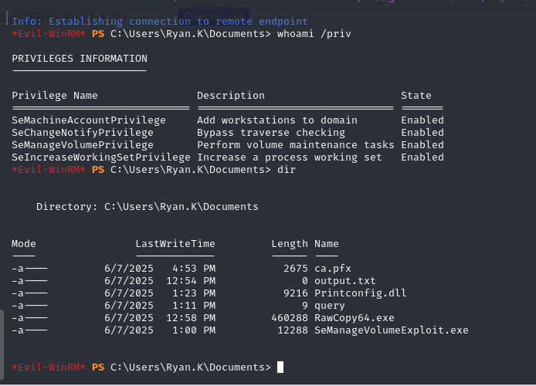
Task: Select SeMachineAccountPrivilege text
Action: pos(89,120)
